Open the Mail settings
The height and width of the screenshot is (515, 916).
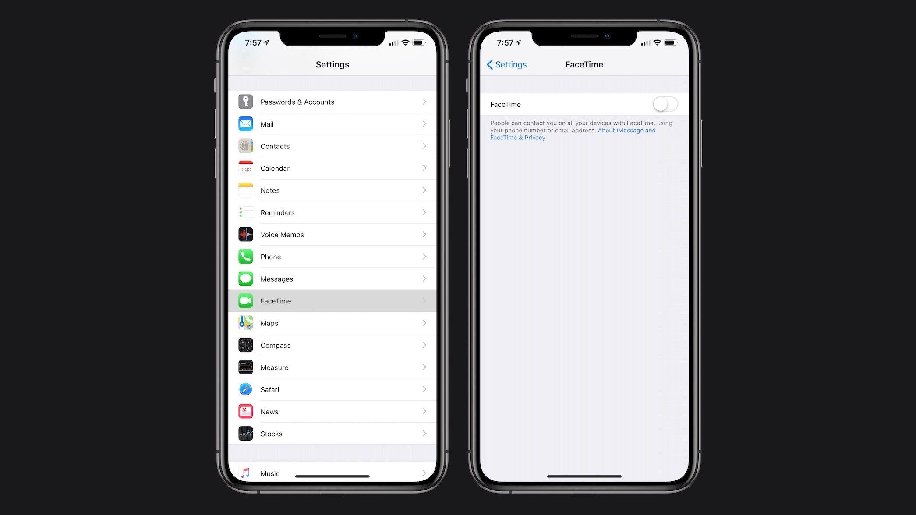[x=332, y=124]
